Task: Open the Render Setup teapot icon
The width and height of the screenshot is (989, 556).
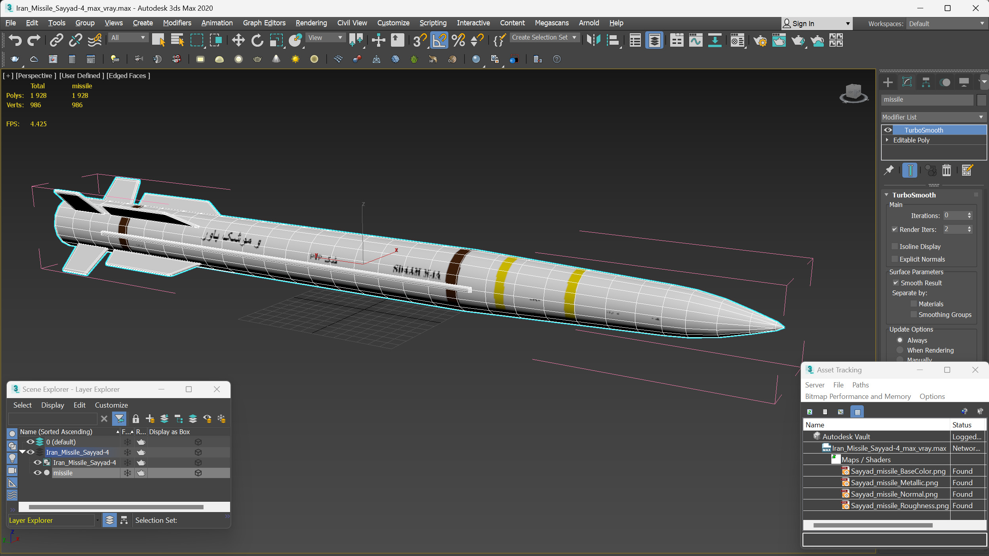Action: tap(760, 40)
